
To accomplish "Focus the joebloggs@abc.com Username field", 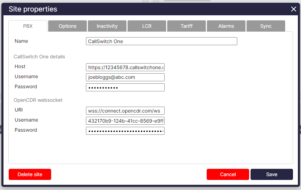I will click(x=125, y=77).
